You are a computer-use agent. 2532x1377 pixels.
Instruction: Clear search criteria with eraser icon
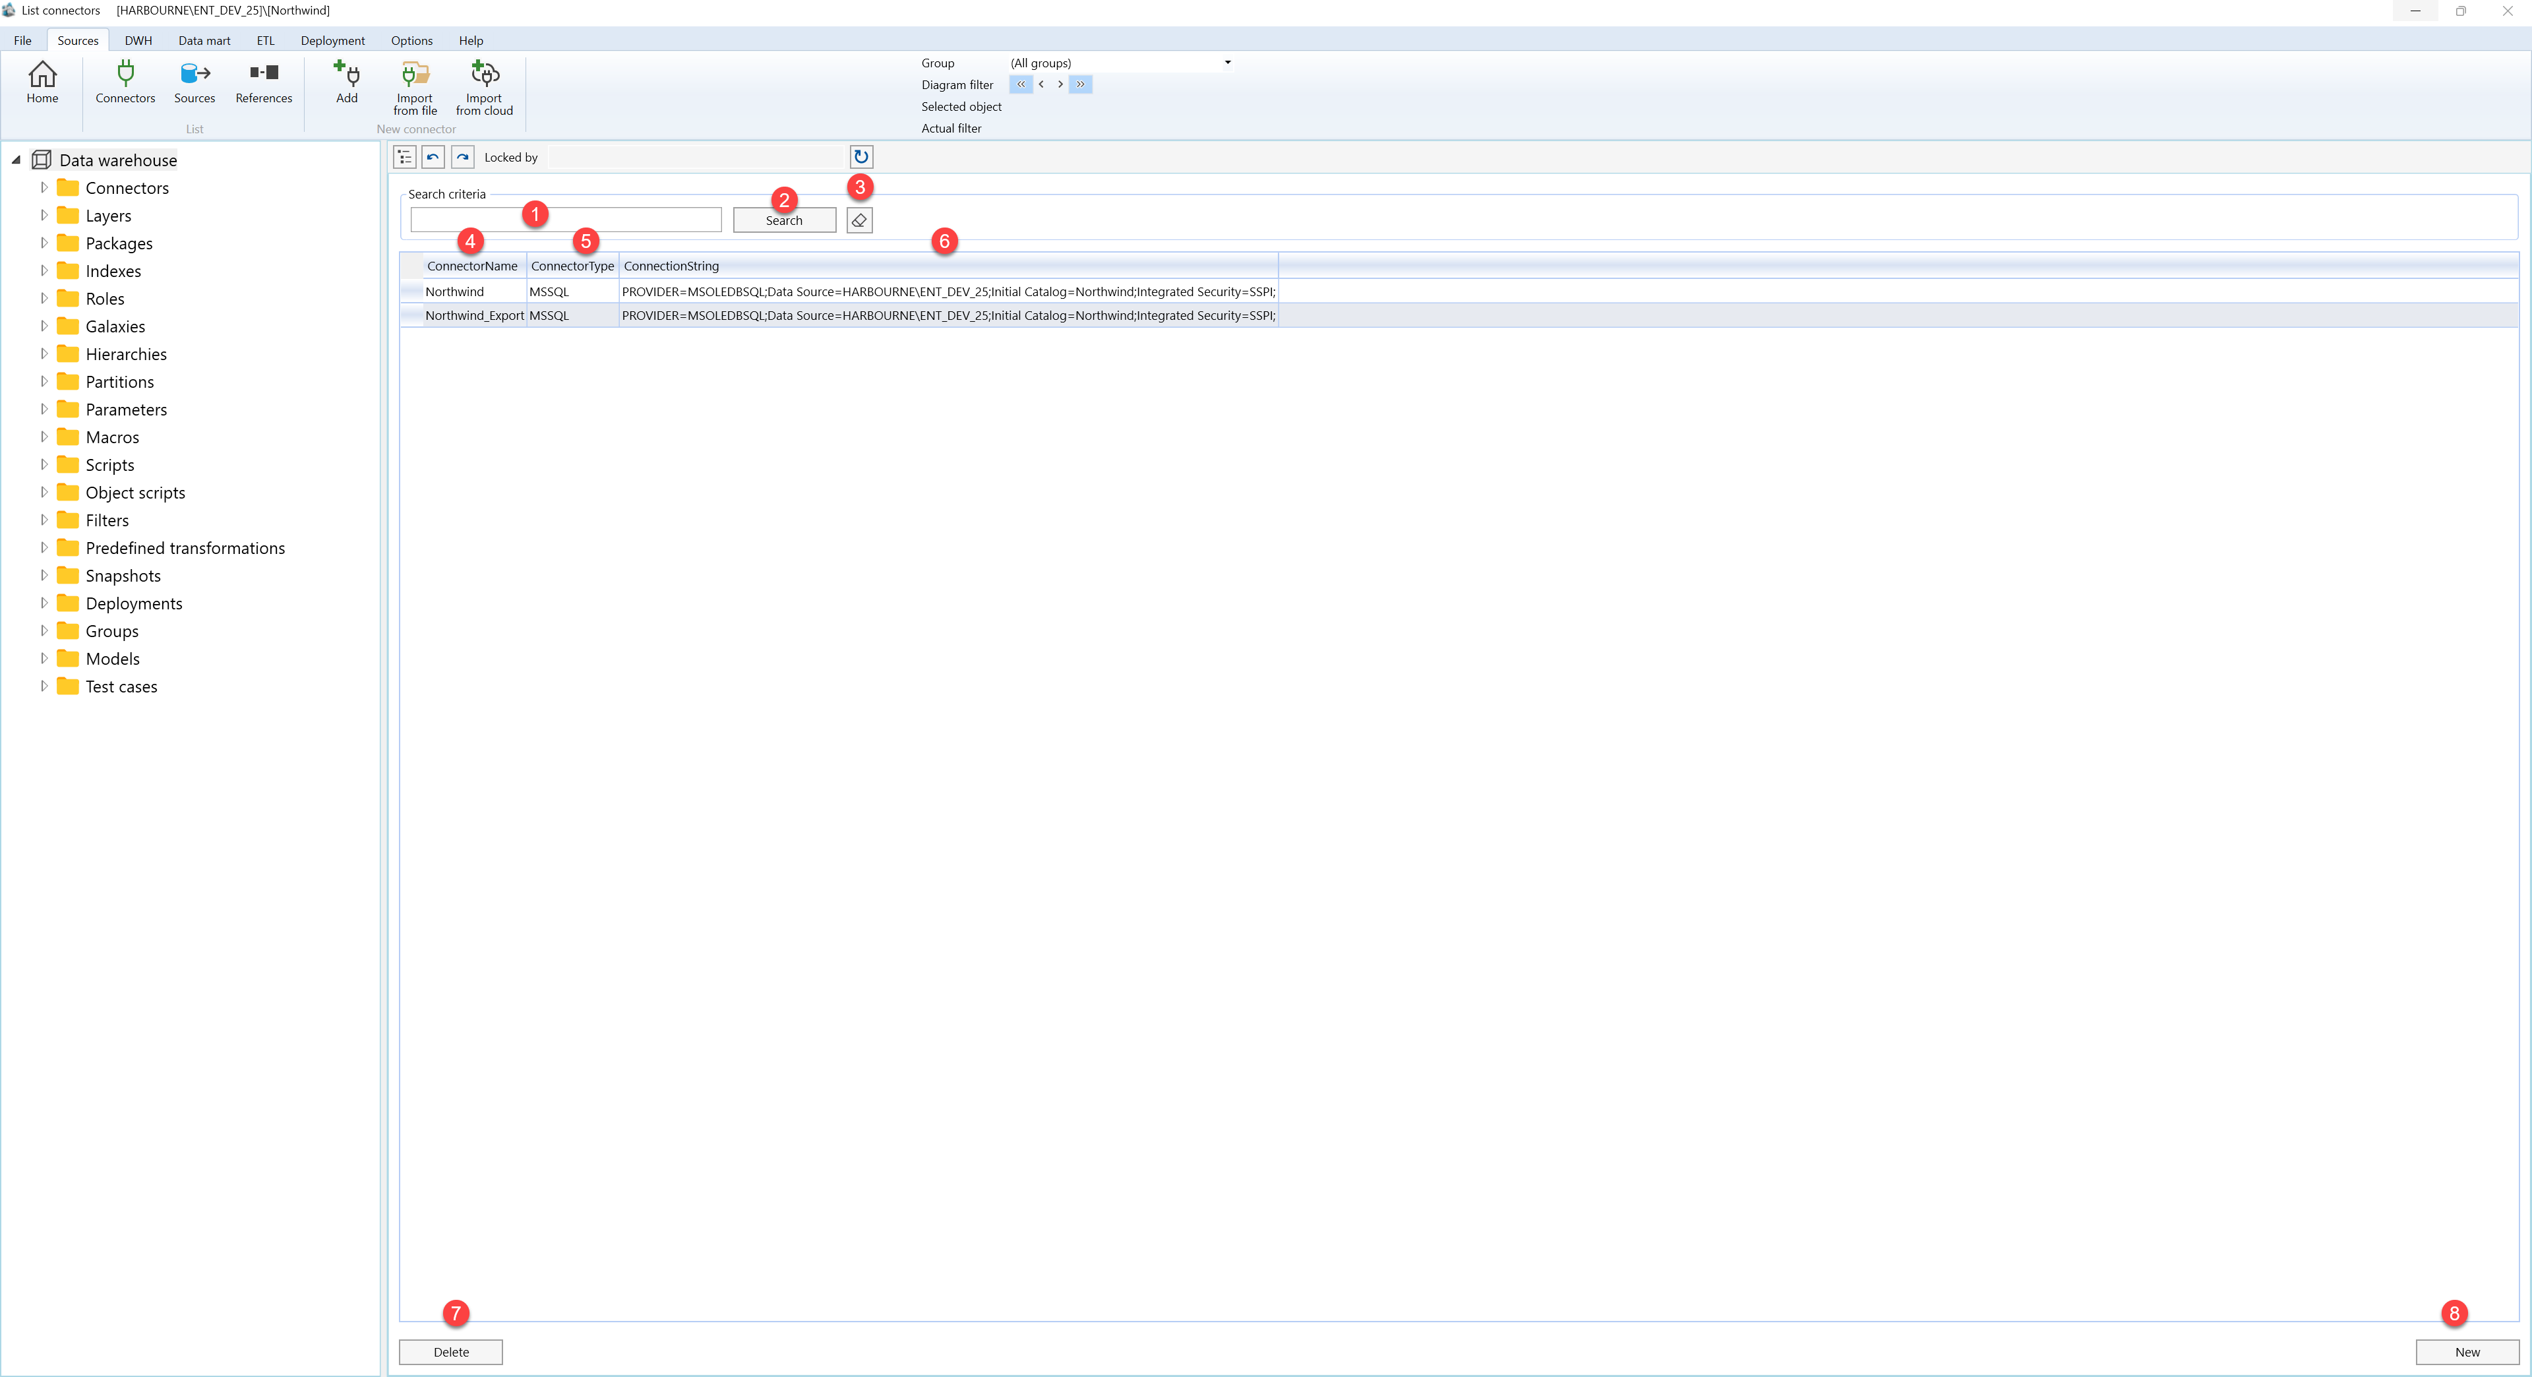[x=859, y=220]
